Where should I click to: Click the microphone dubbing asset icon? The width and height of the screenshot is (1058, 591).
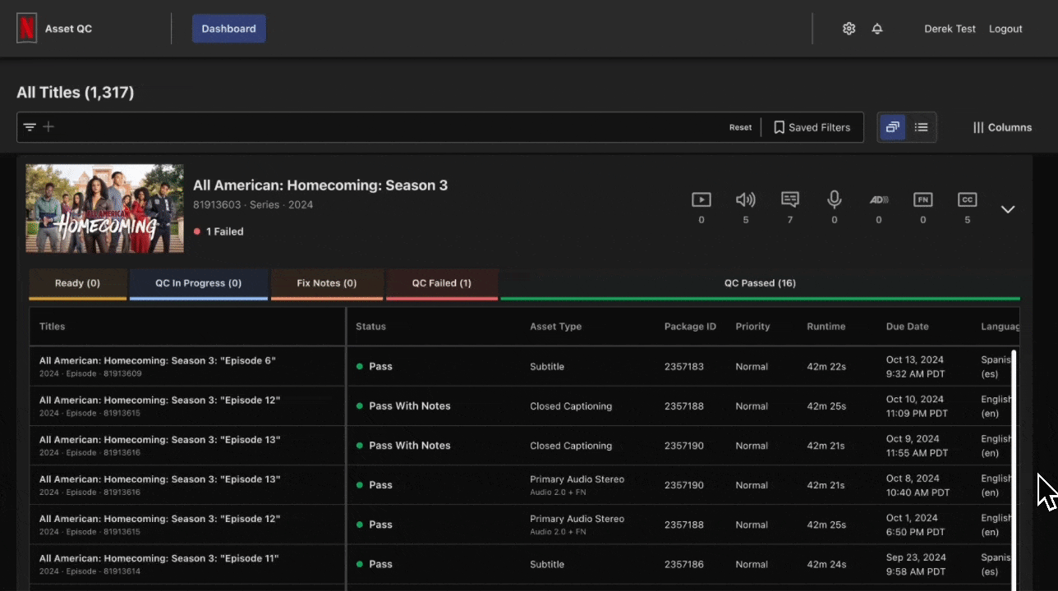tap(835, 199)
